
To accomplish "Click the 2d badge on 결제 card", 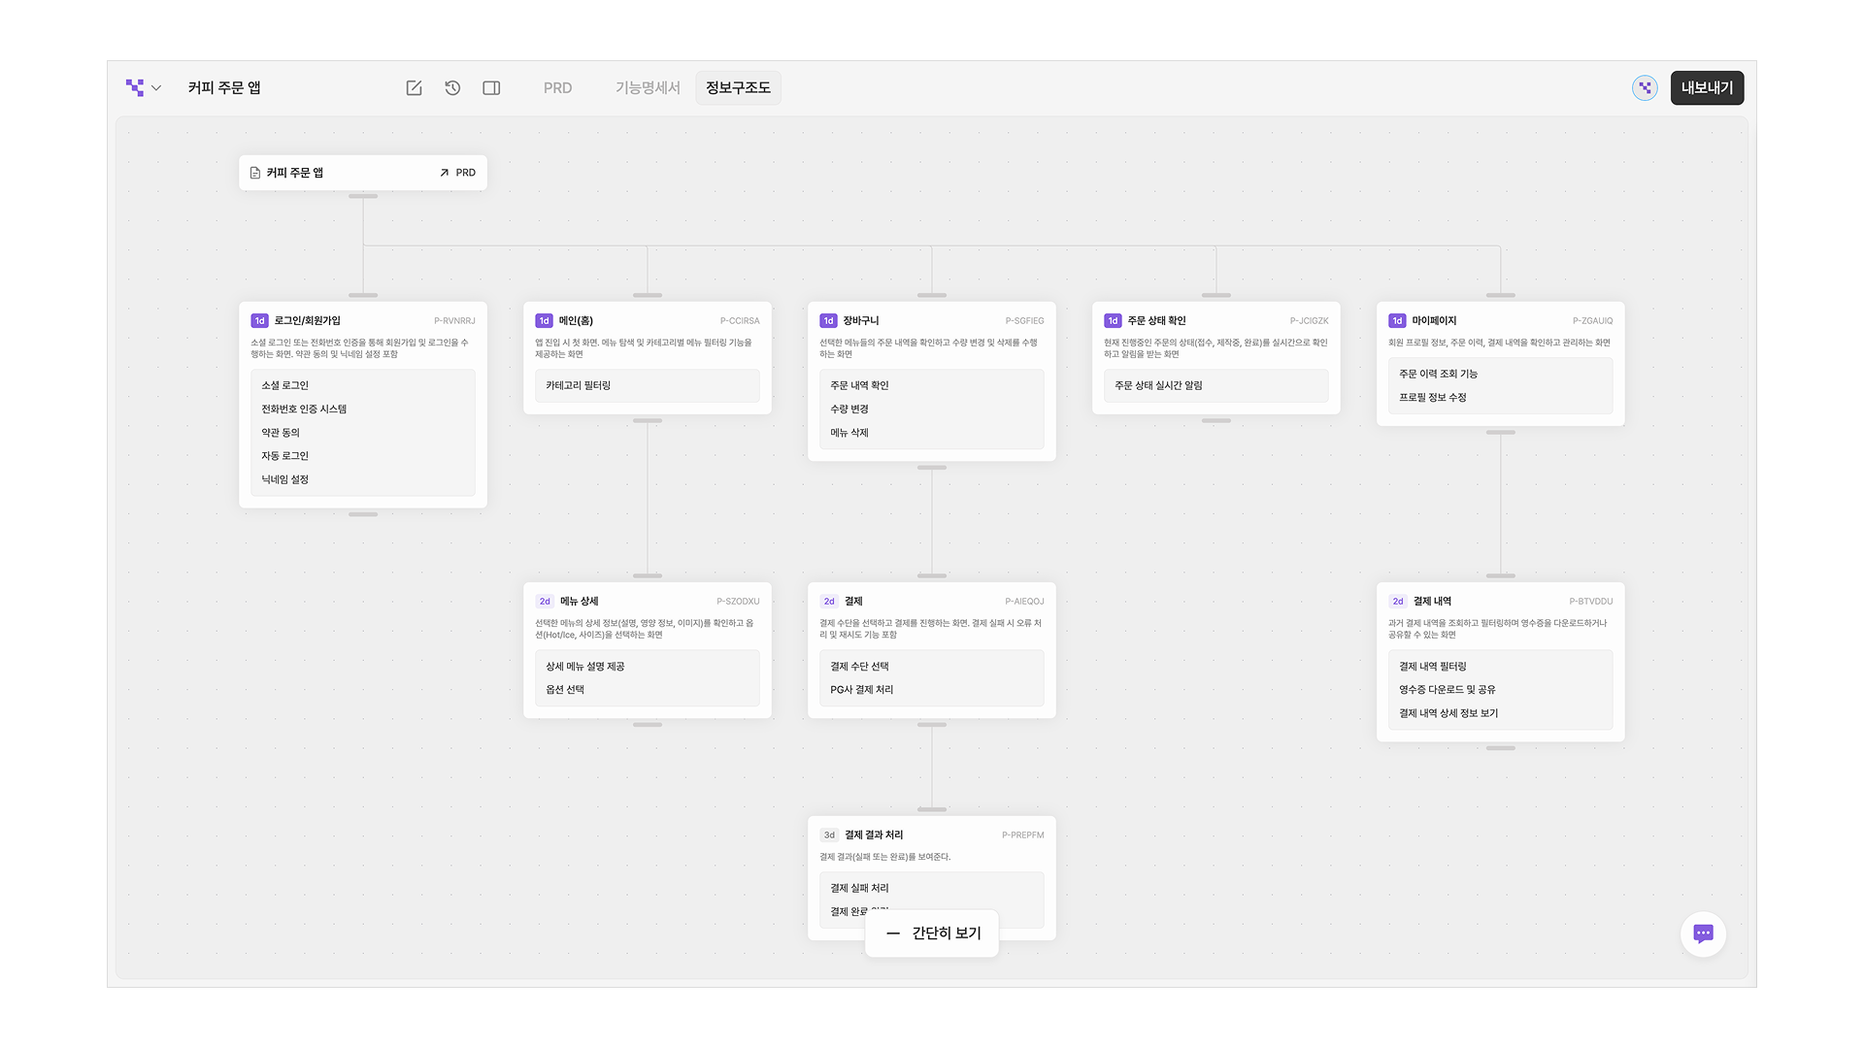I will click(x=829, y=602).
